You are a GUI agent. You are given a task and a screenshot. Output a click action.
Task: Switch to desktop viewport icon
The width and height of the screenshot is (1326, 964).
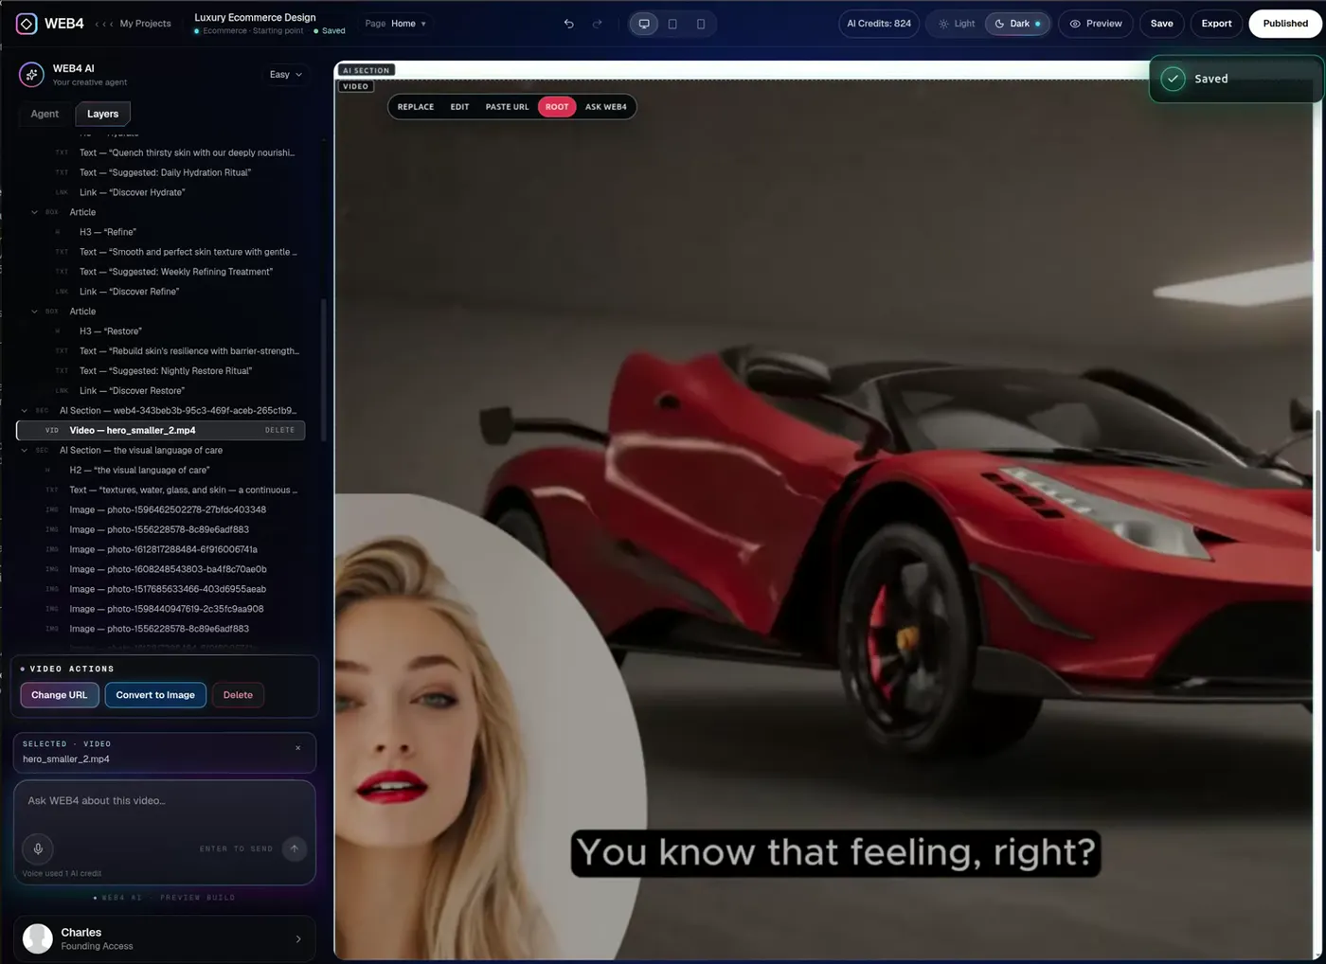click(x=644, y=24)
